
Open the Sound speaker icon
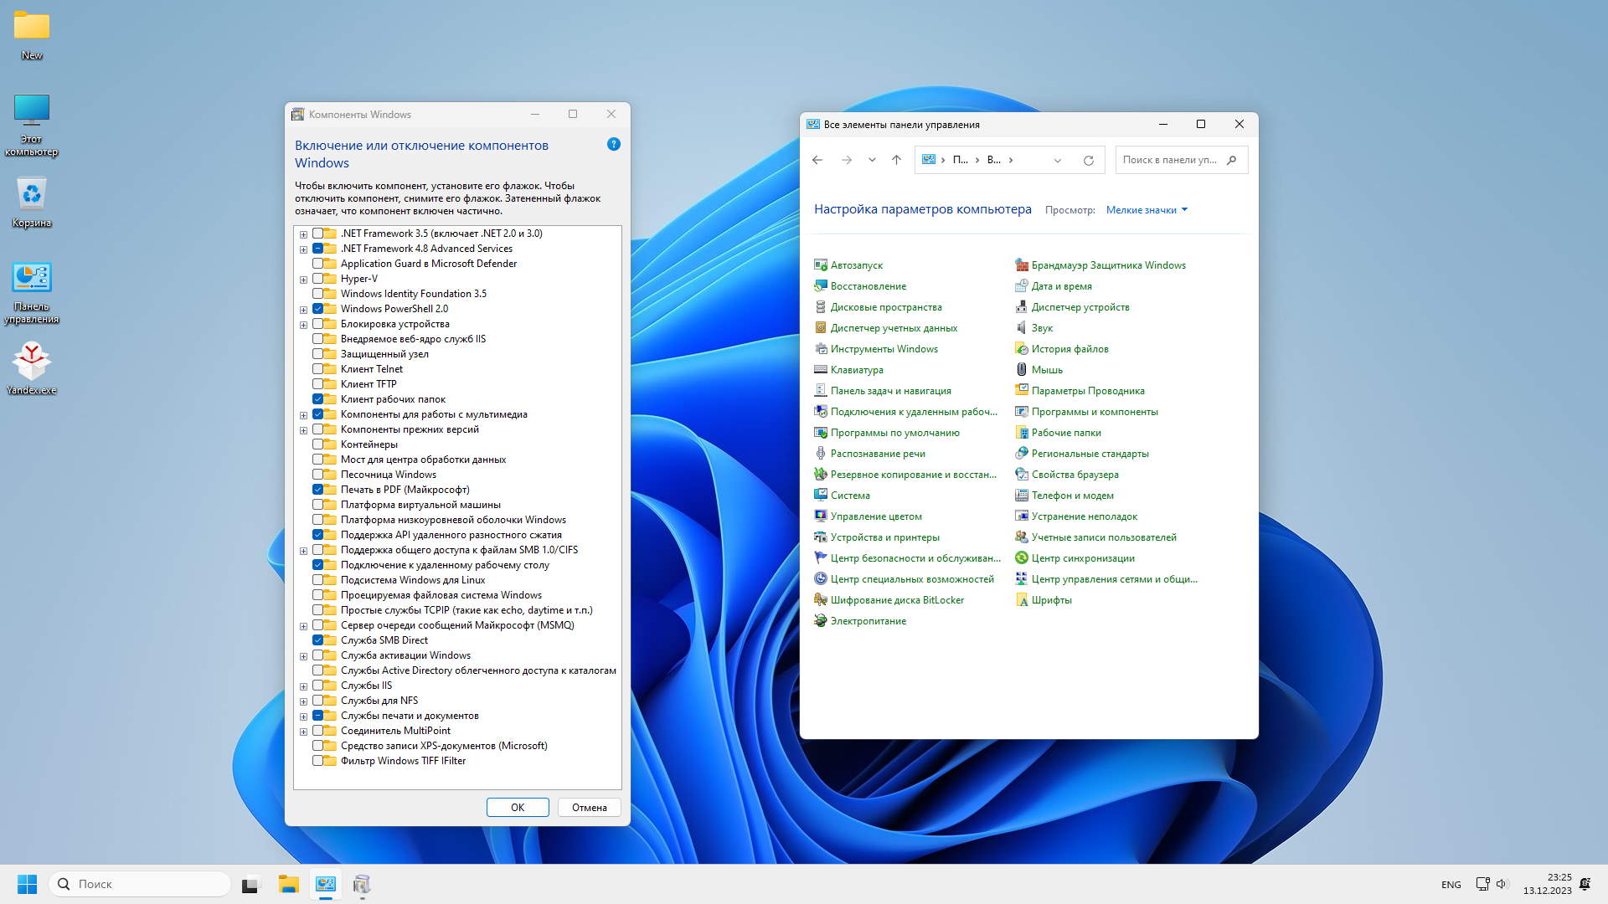coord(1021,328)
